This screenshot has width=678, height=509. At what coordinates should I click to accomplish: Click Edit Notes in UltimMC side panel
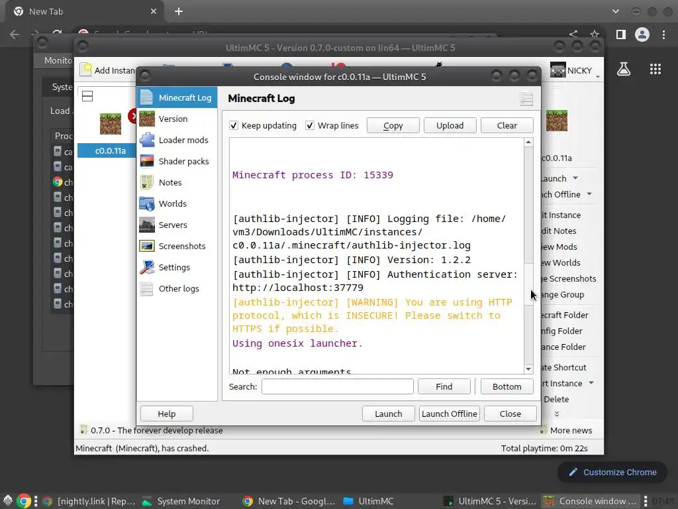(559, 231)
